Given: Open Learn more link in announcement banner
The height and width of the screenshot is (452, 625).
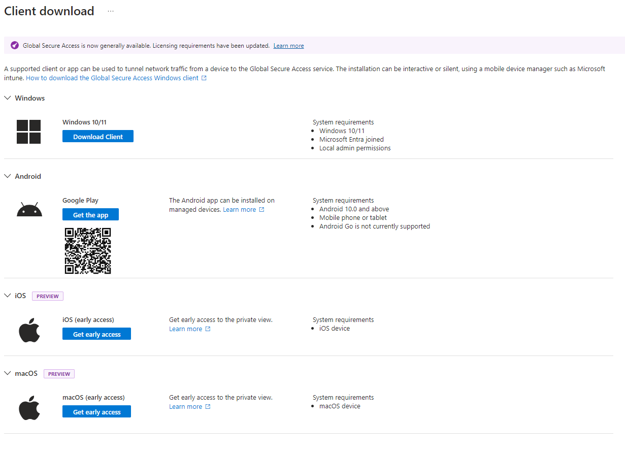Looking at the screenshot, I should (288, 46).
